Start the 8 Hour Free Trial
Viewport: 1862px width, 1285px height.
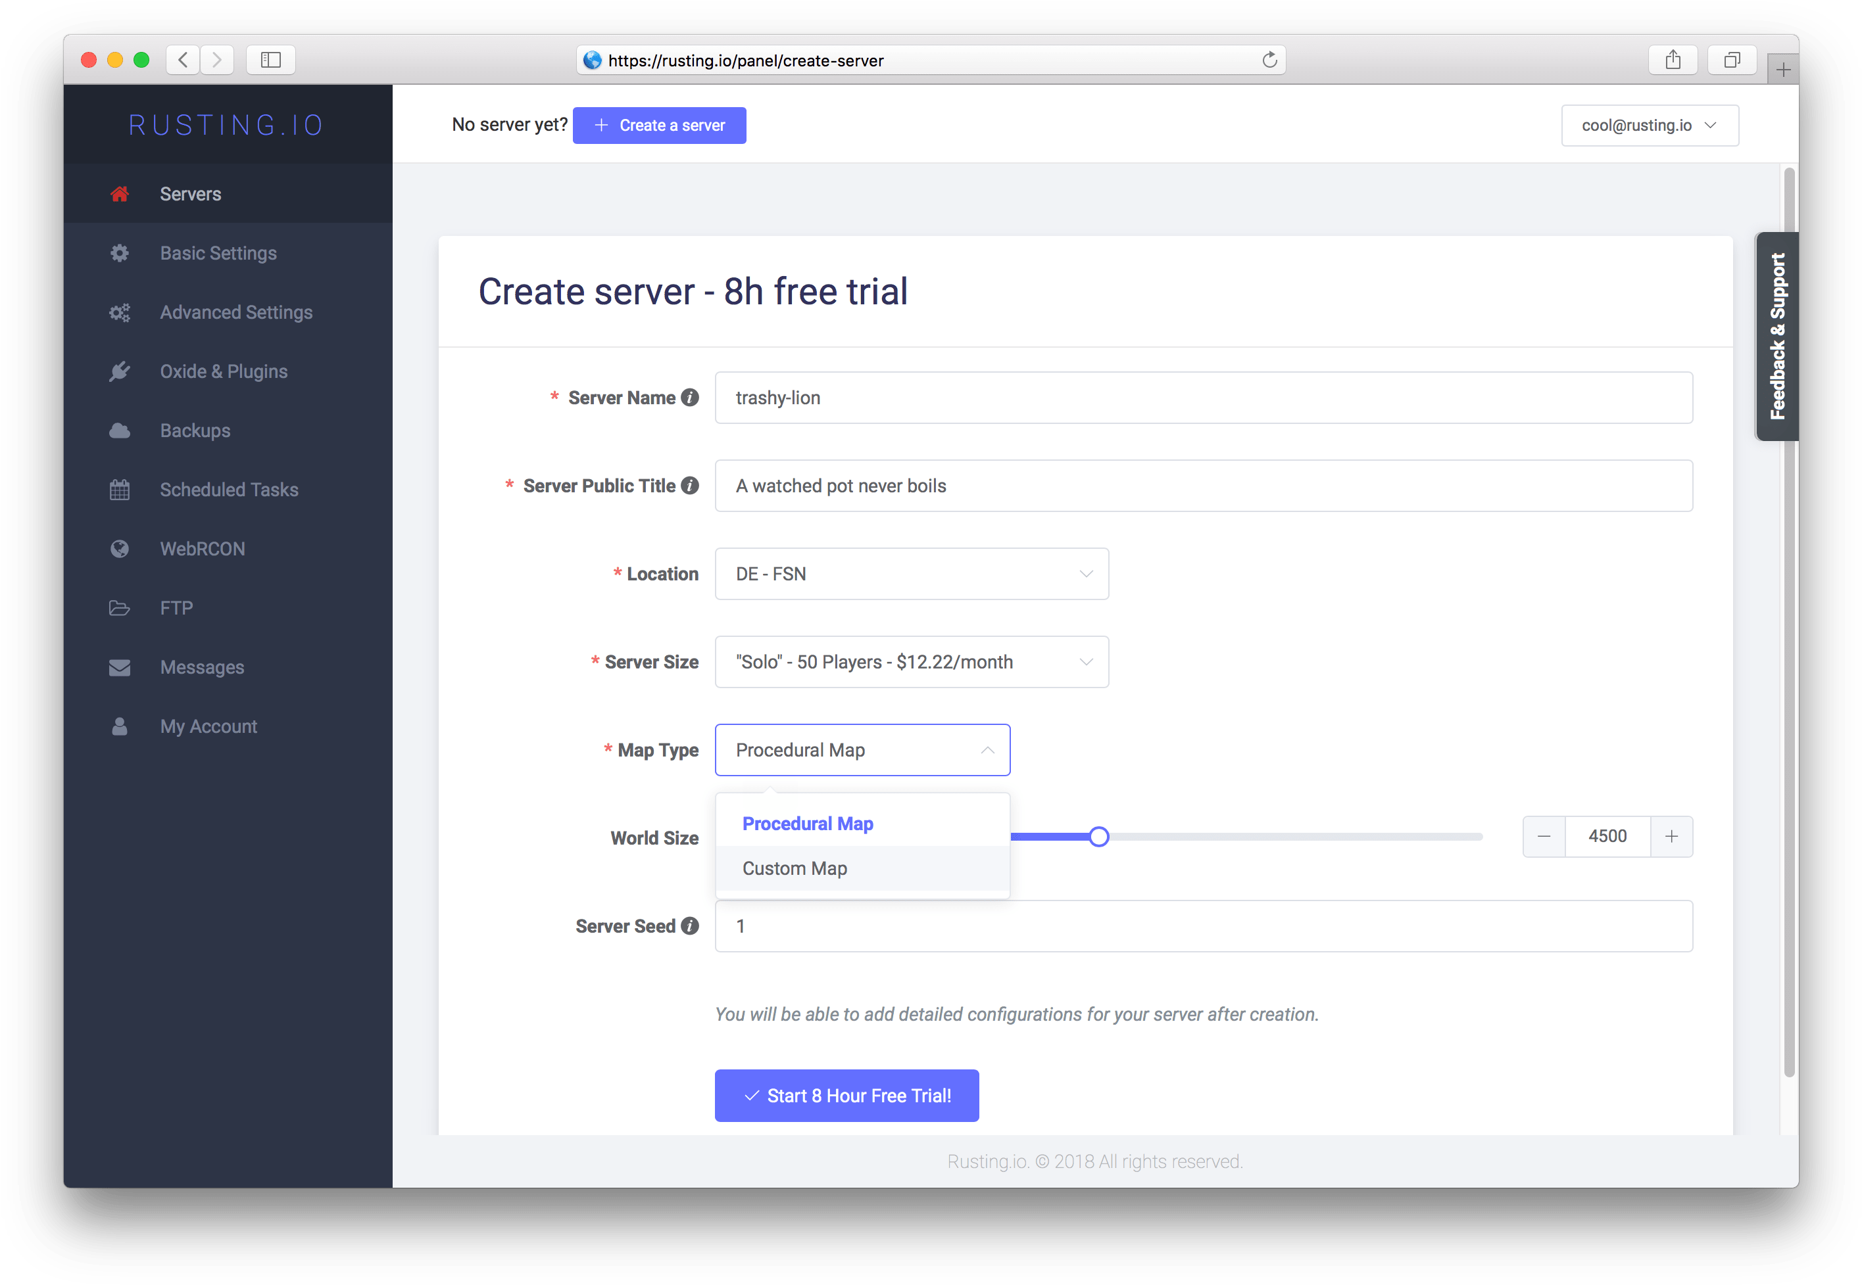point(846,1095)
